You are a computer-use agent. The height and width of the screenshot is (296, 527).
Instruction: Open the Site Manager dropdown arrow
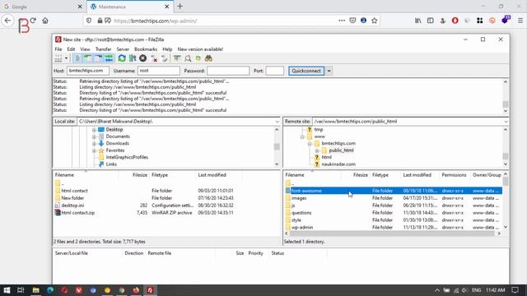(x=66, y=58)
